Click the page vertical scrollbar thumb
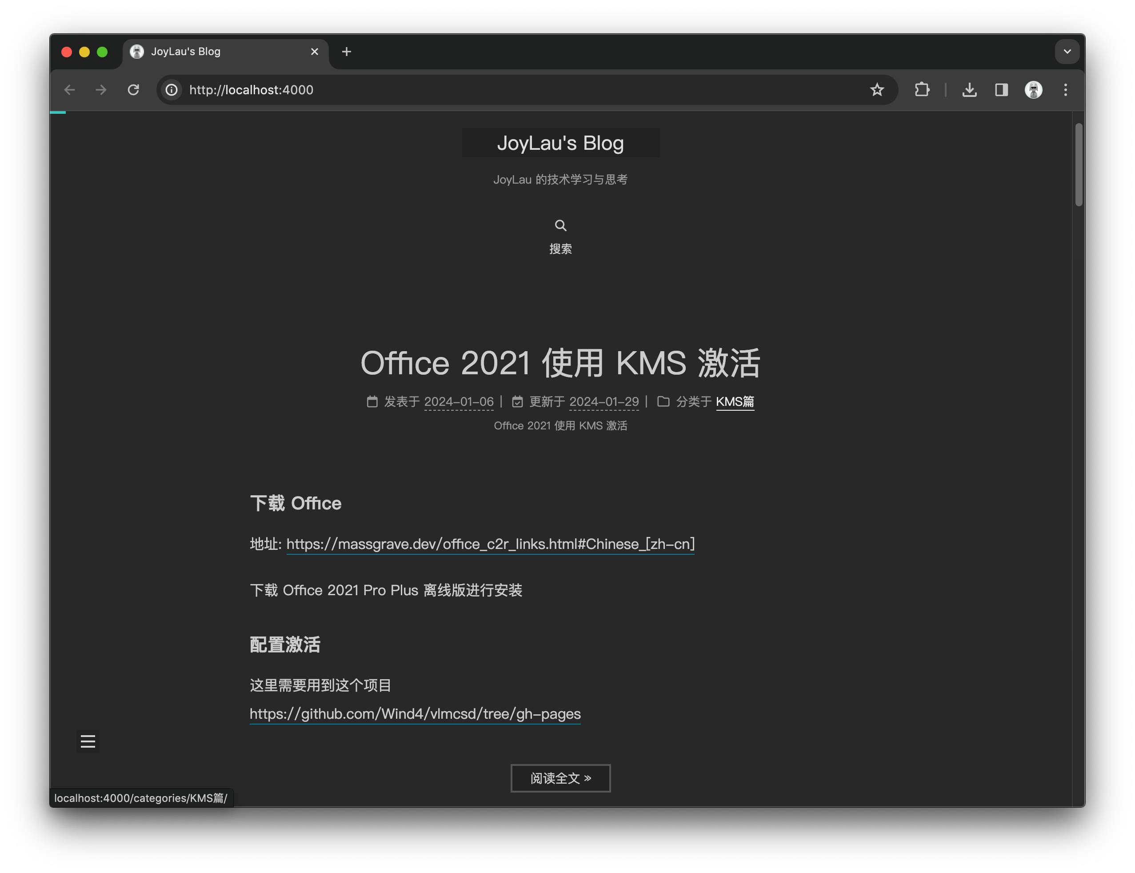Screen dimensions: 1135x873 1079,164
